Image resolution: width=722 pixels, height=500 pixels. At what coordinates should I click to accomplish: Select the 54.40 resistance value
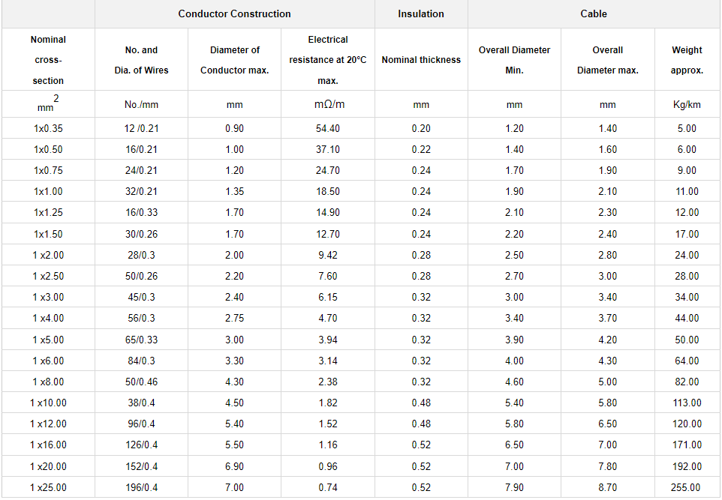pyautogui.click(x=328, y=128)
